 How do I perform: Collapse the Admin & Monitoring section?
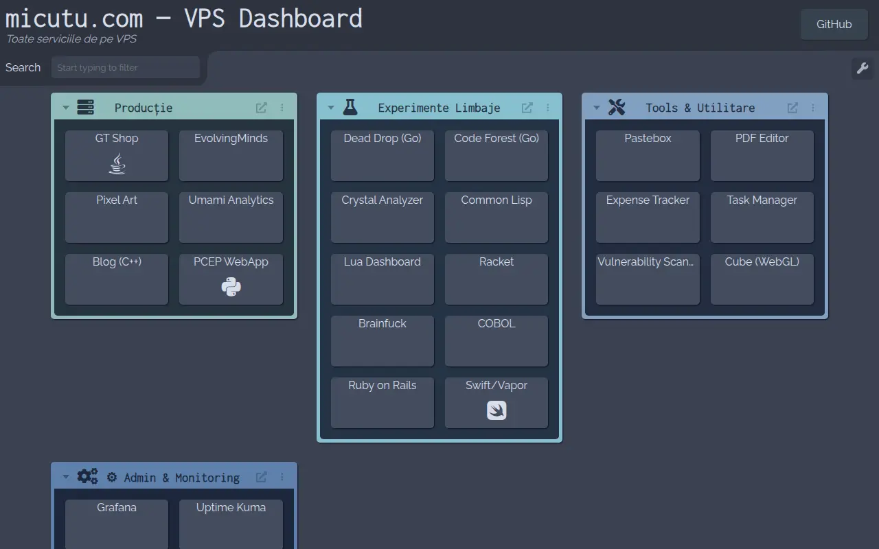(x=66, y=477)
